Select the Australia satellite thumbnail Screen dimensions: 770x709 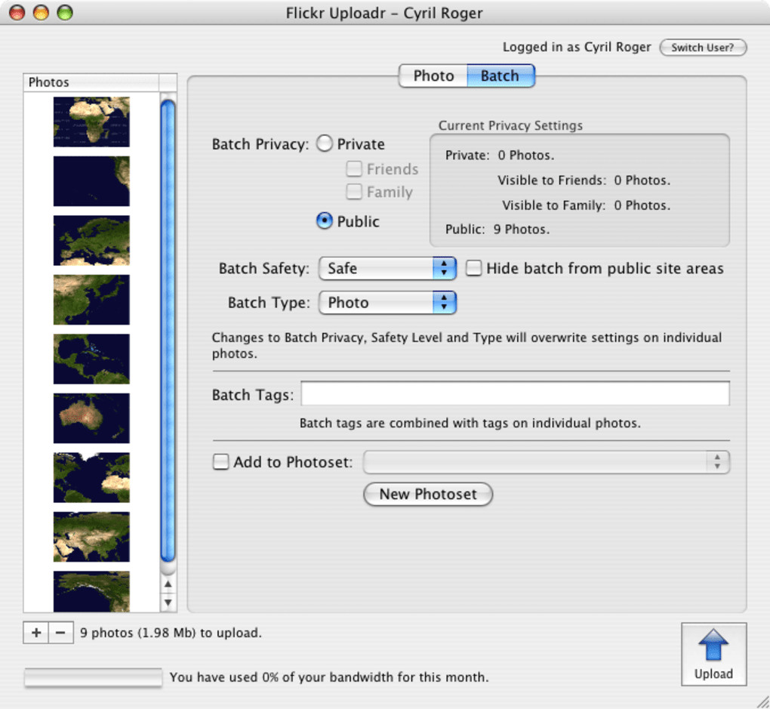tap(91, 418)
